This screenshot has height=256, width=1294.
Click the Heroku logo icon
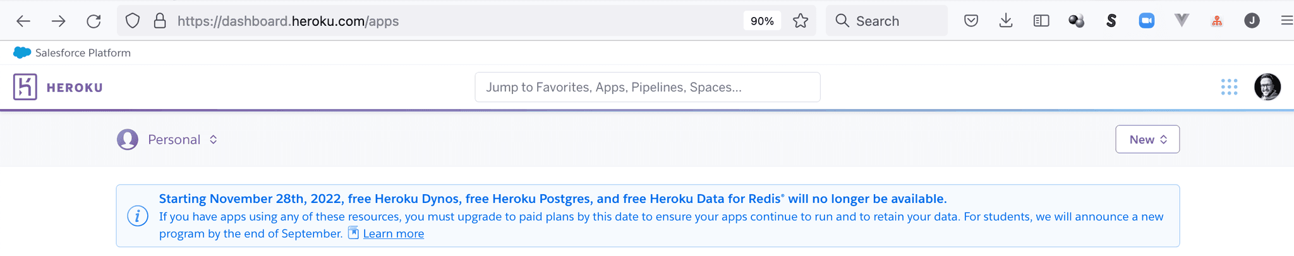click(x=25, y=87)
